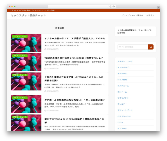The image size is (167, 141).
Task: Click thumbnail of オナホール歴20年 article
Action: point(26,43)
